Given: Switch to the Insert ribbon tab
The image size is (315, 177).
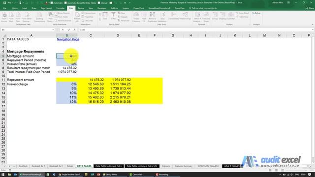Looking at the screenshot, I should tap(25, 8).
